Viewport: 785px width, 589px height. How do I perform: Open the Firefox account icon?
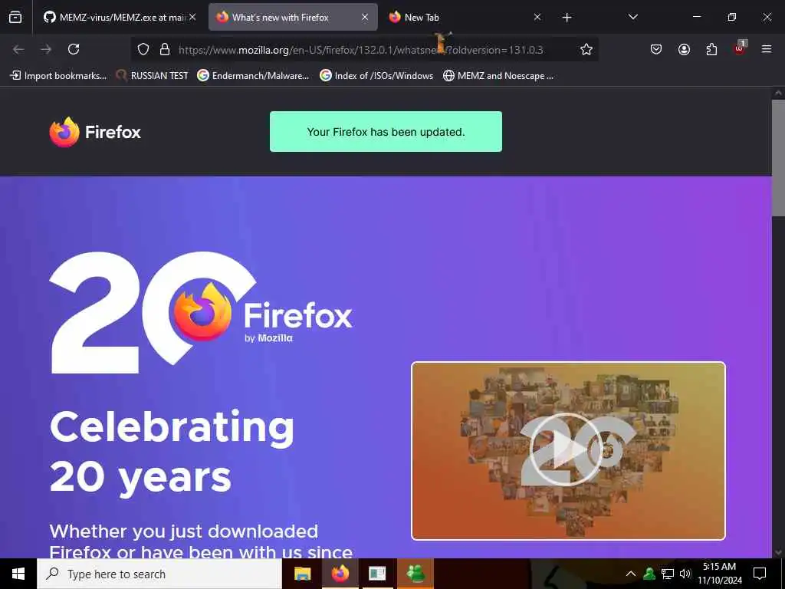pyautogui.click(x=684, y=49)
